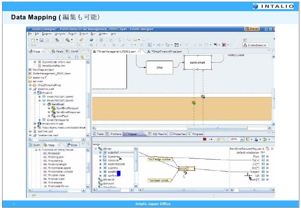Viewport: 301px width, 208px height.
Task: Click the globe toolbar icon
Action: click(91, 40)
